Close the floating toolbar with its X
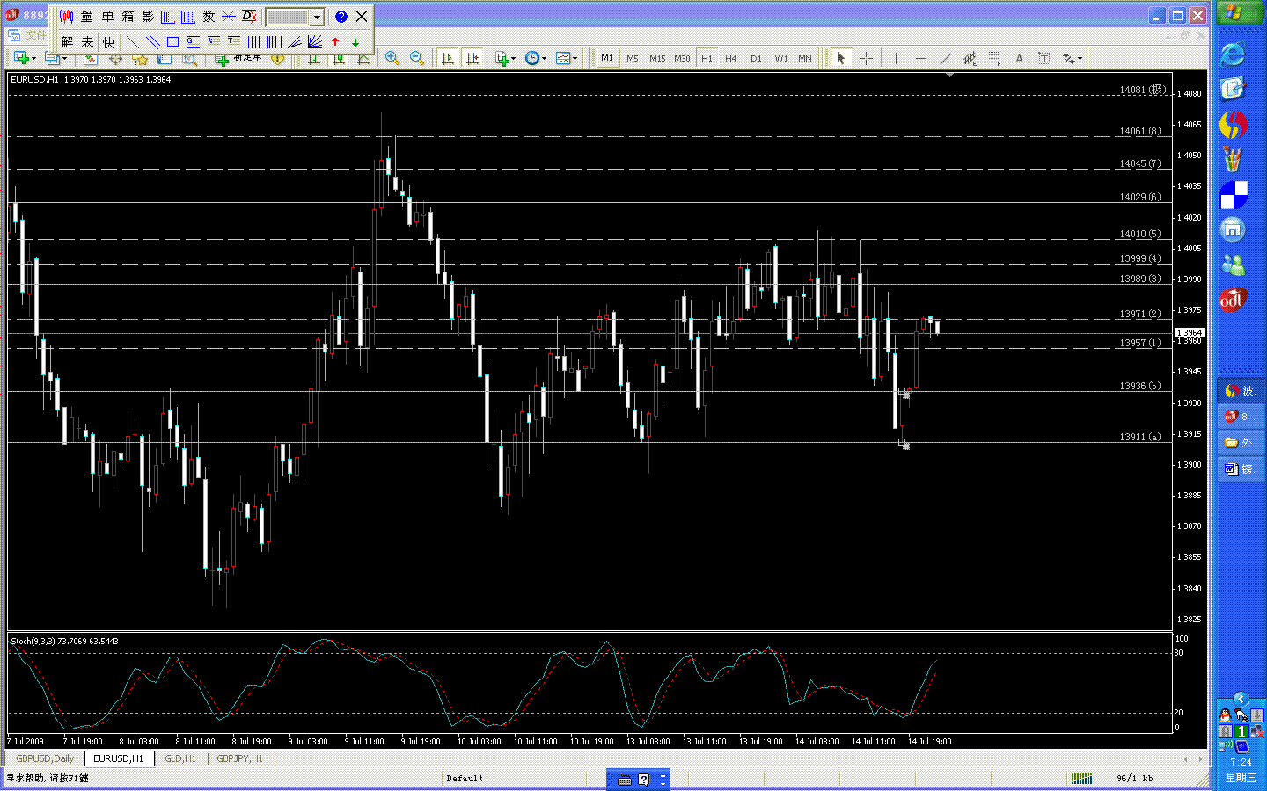 (362, 17)
